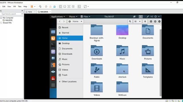Image resolution: width=183 pixels, height=102 pixels.
Task: Open Files hamburger menu
Action: [145, 22]
